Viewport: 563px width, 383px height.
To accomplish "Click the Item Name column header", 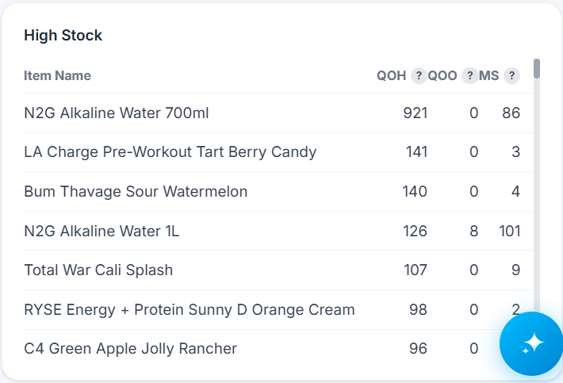I will click(57, 76).
